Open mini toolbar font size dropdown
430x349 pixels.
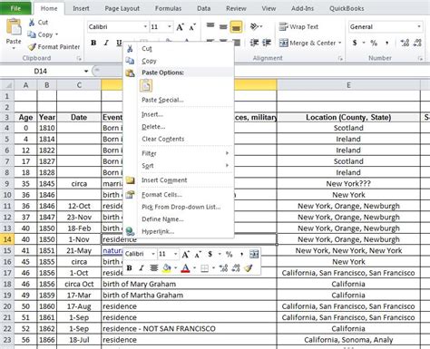coord(175,254)
